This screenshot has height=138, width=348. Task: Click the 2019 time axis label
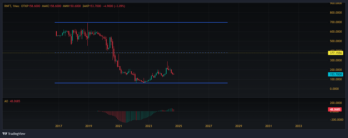tap(88, 126)
